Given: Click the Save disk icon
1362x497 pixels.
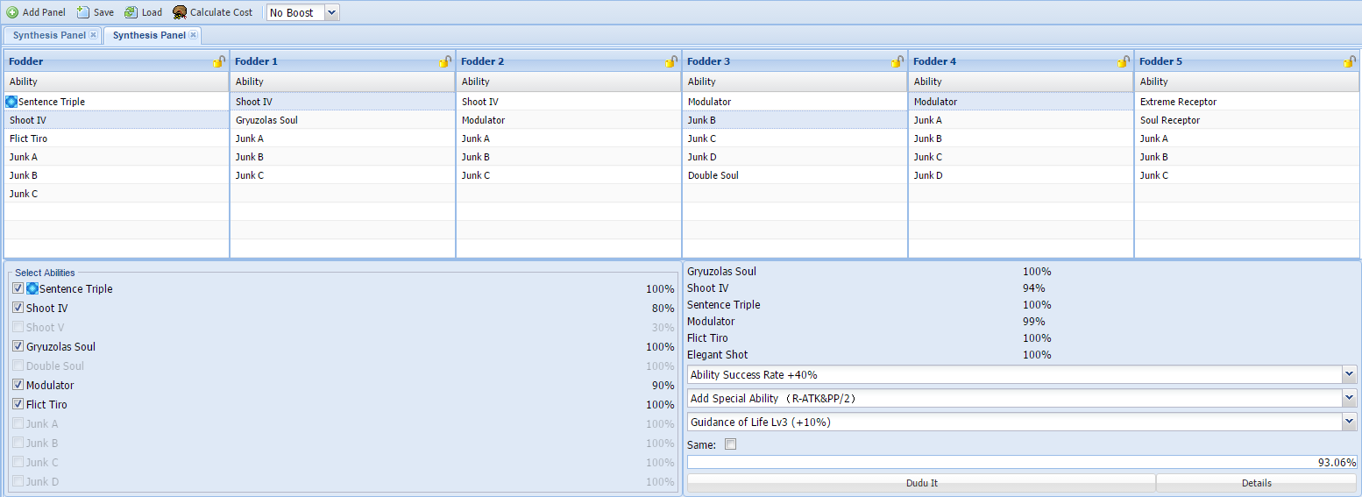Looking at the screenshot, I should click(x=83, y=12).
